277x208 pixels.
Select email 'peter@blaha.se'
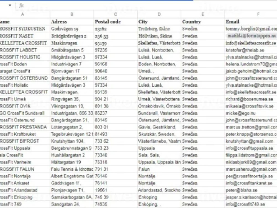[x=251, y=190]
